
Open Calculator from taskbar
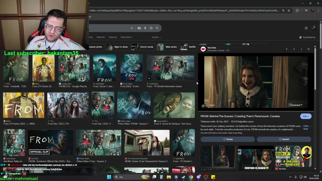pos(162,177)
